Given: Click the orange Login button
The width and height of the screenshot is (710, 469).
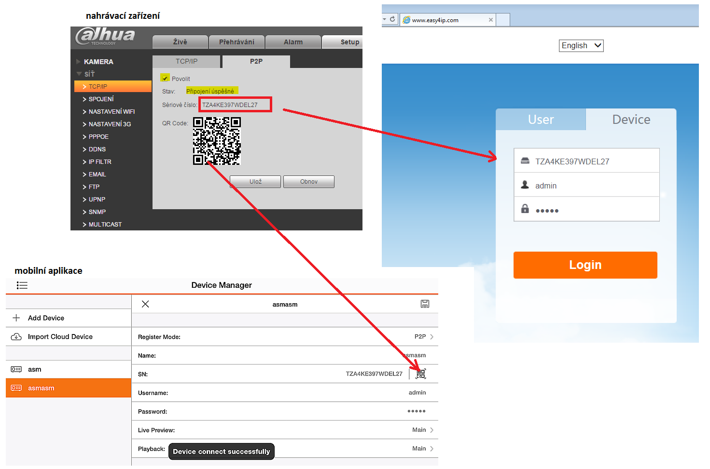Looking at the screenshot, I should 585,265.
